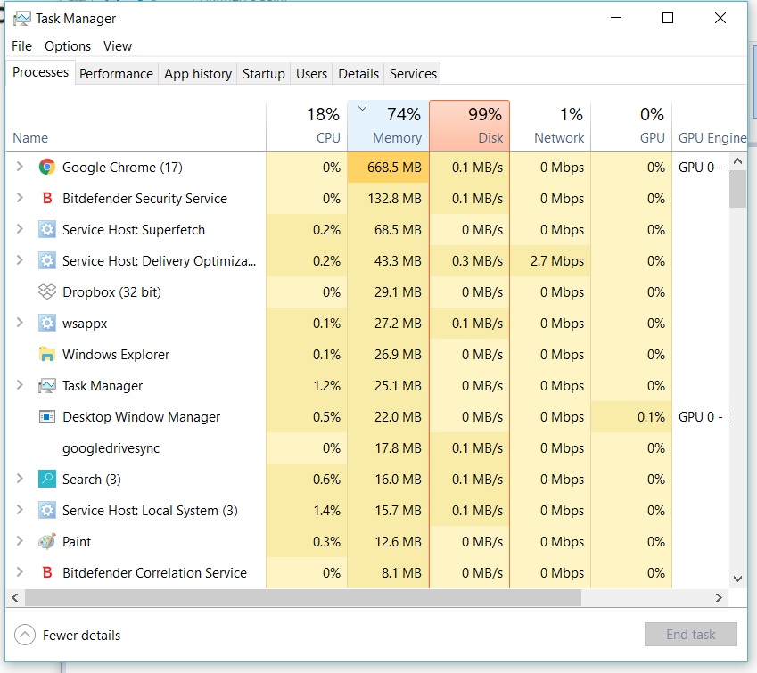Image resolution: width=757 pixels, height=673 pixels.
Task: Click the Service Host: Local System gear icon
Action: click(x=47, y=510)
